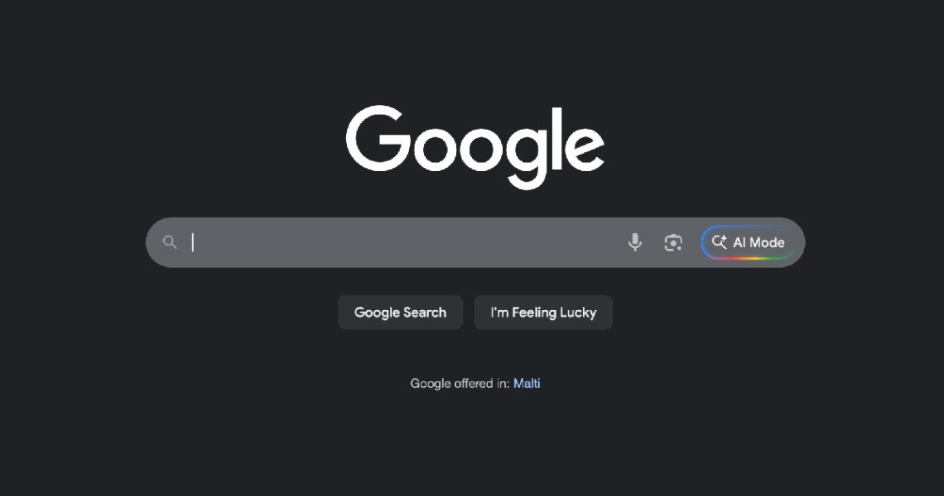944x496 pixels.
Task: Click the sparkle search icon inside AI Mode
Action: 720,241
